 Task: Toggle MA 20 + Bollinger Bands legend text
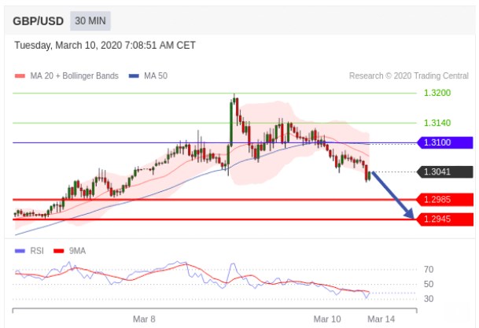click(74, 76)
